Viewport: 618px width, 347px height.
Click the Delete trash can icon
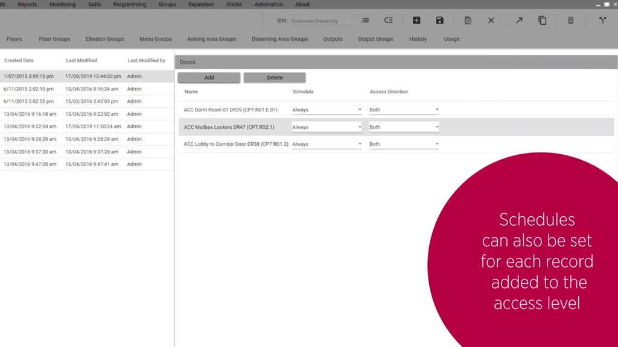click(x=570, y=20)
